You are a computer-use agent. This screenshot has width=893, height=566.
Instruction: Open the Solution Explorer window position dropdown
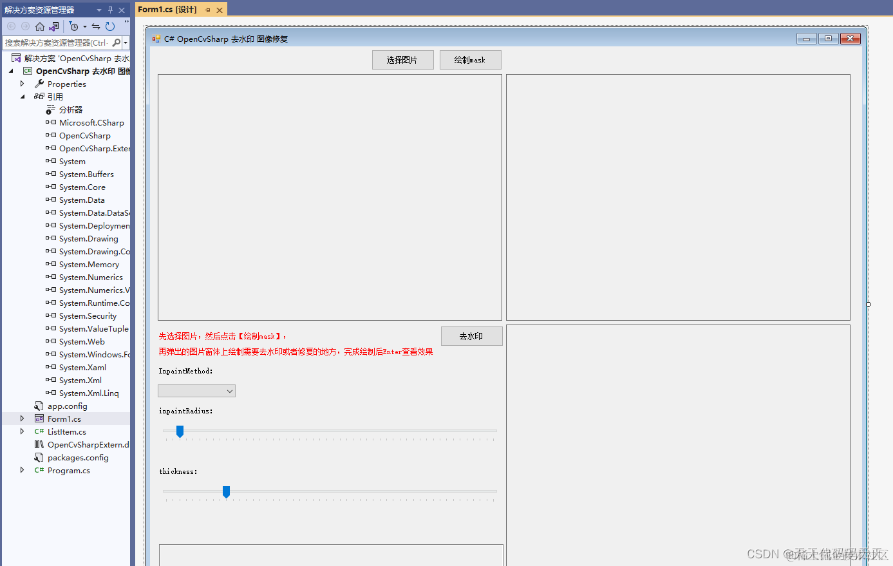coord(99,10)
